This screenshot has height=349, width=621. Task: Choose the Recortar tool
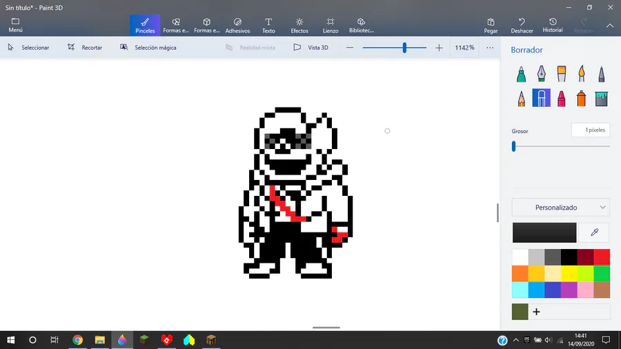[85, 48]
